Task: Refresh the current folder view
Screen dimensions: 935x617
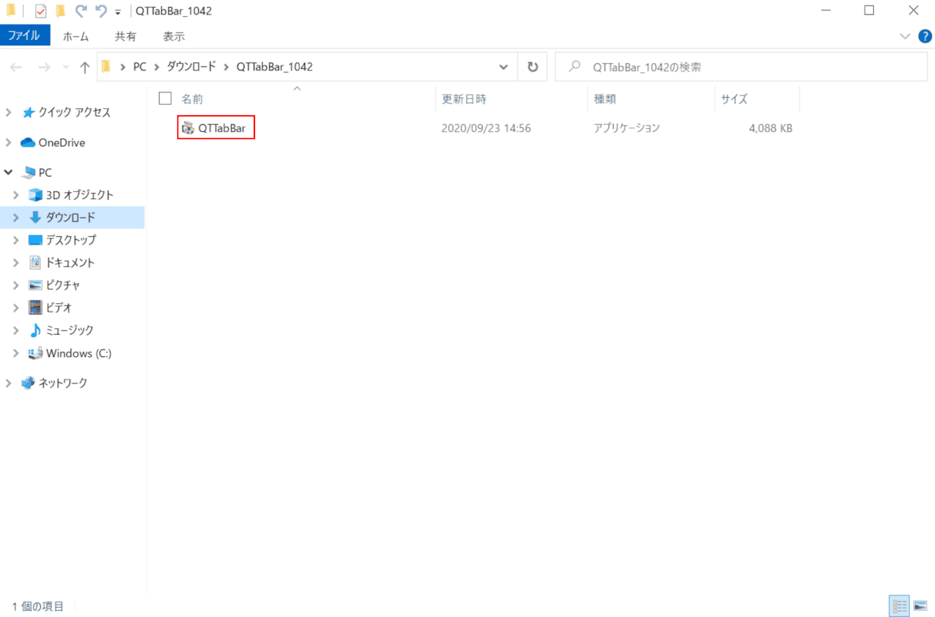Action: (532, 67)
